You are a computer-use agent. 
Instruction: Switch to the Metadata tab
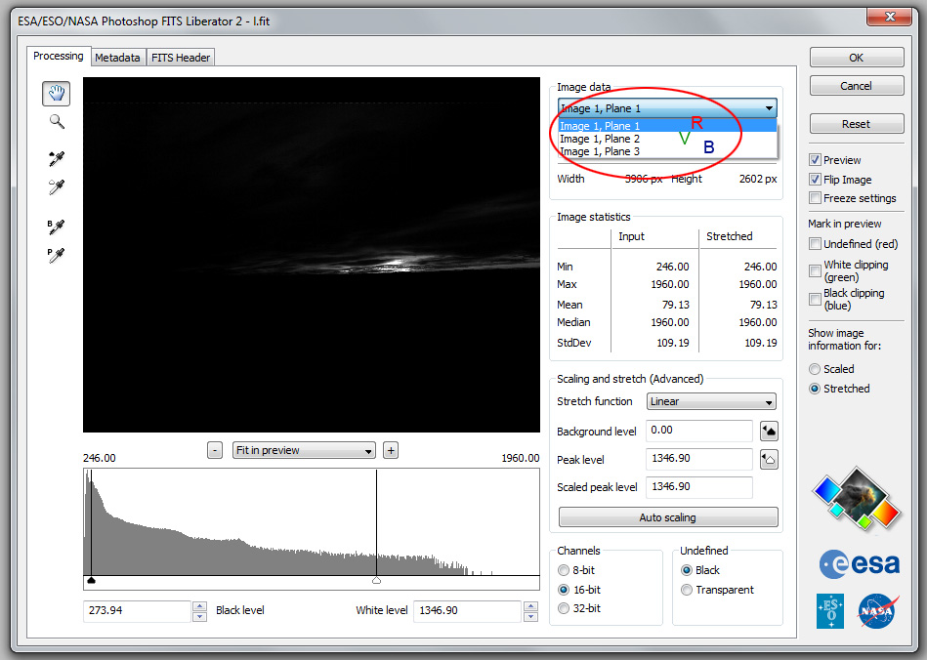(x=117, y=58)
